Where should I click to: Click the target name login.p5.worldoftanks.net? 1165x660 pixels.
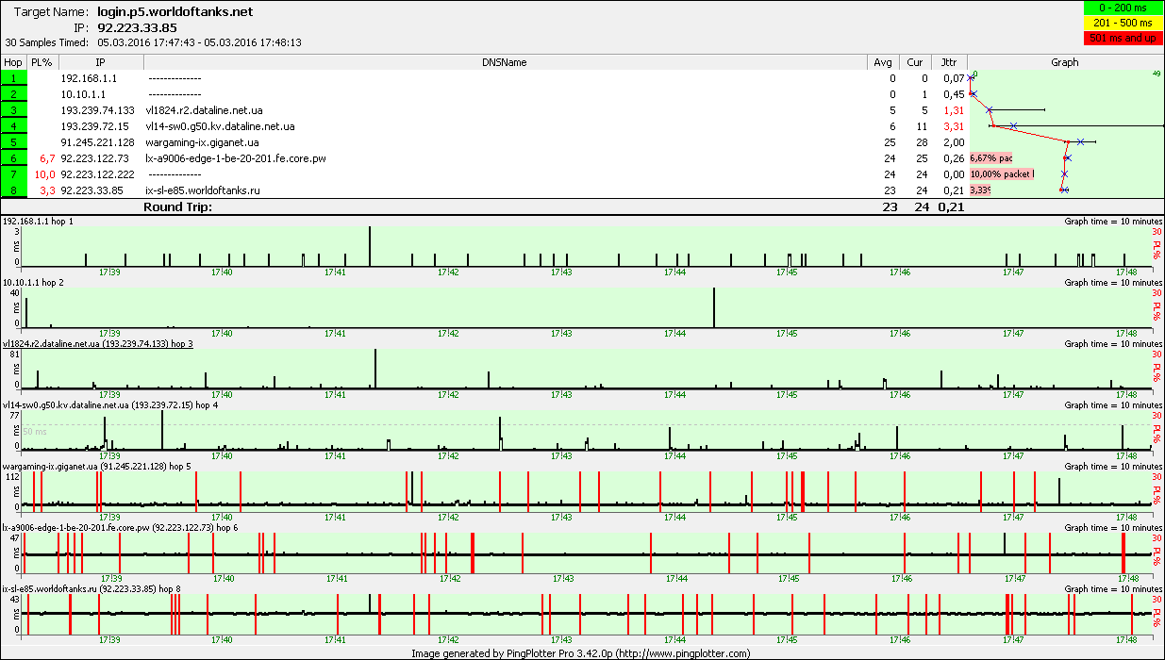[x=175, y=12]
